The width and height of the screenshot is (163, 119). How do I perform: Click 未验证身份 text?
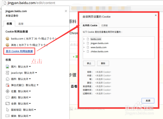[x=12, y=16]
